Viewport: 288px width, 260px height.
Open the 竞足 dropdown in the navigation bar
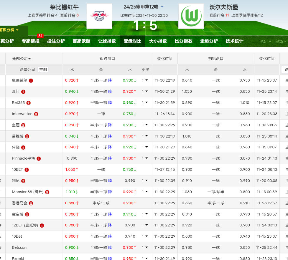click(266, 42)
